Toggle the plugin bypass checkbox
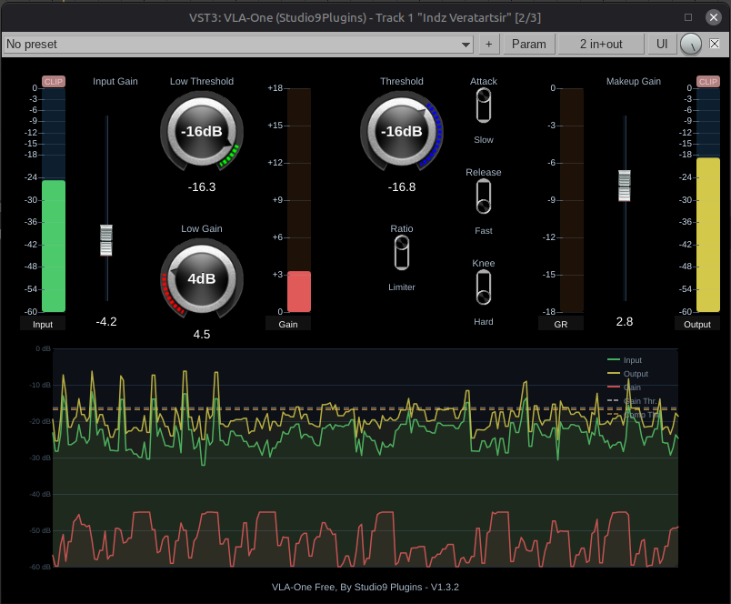This screenshot has height=604, width=731. point(715,44)
